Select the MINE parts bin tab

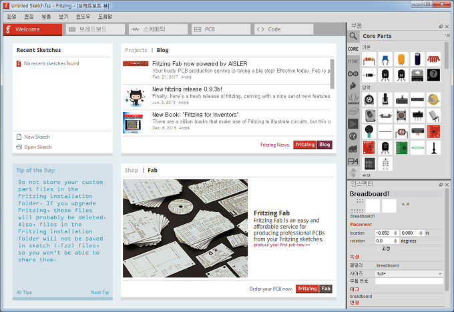pyautogui.click(x=353, y=61)
